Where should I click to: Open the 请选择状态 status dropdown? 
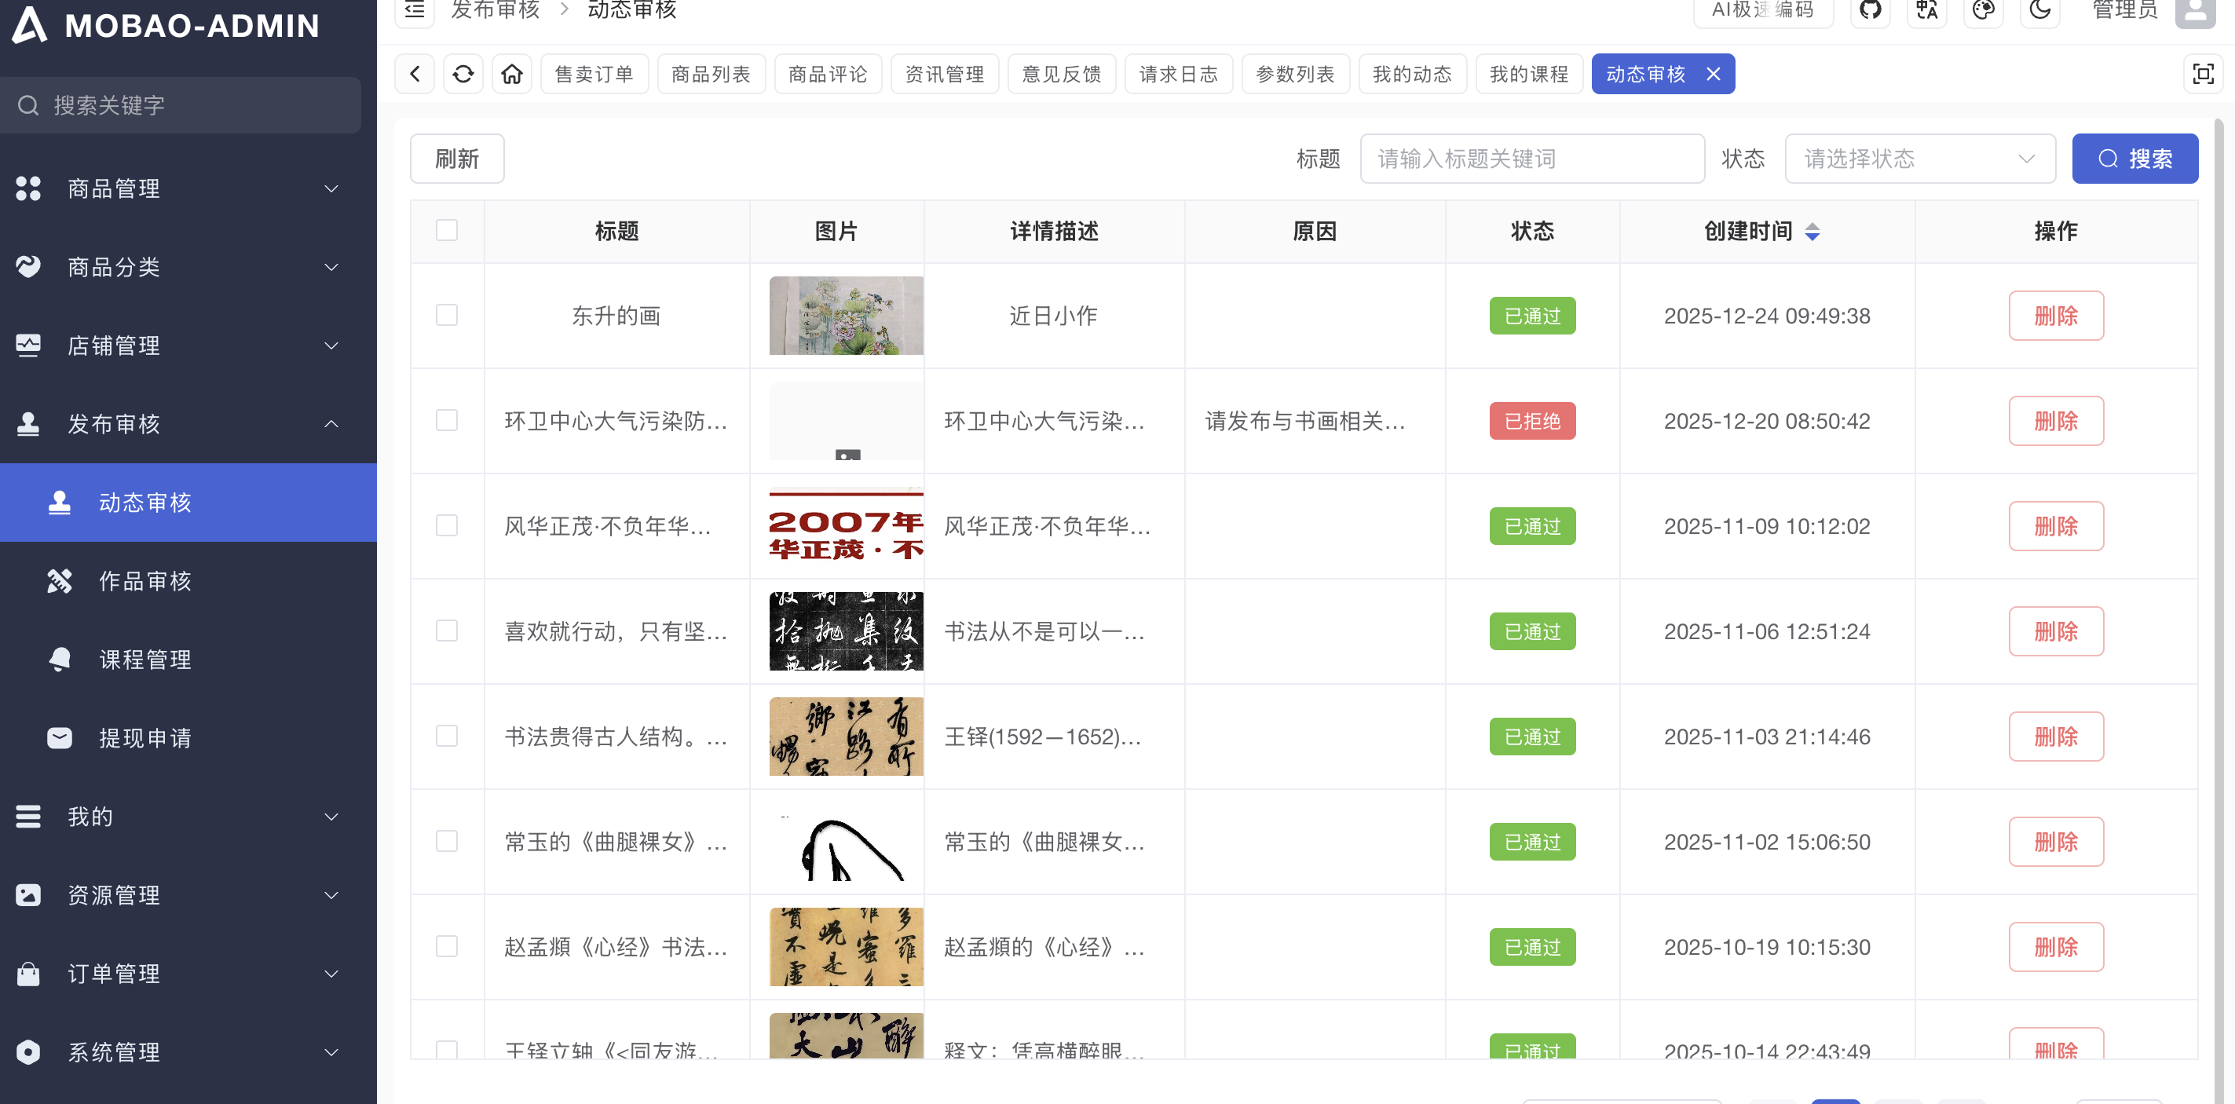click(1919, 159)
